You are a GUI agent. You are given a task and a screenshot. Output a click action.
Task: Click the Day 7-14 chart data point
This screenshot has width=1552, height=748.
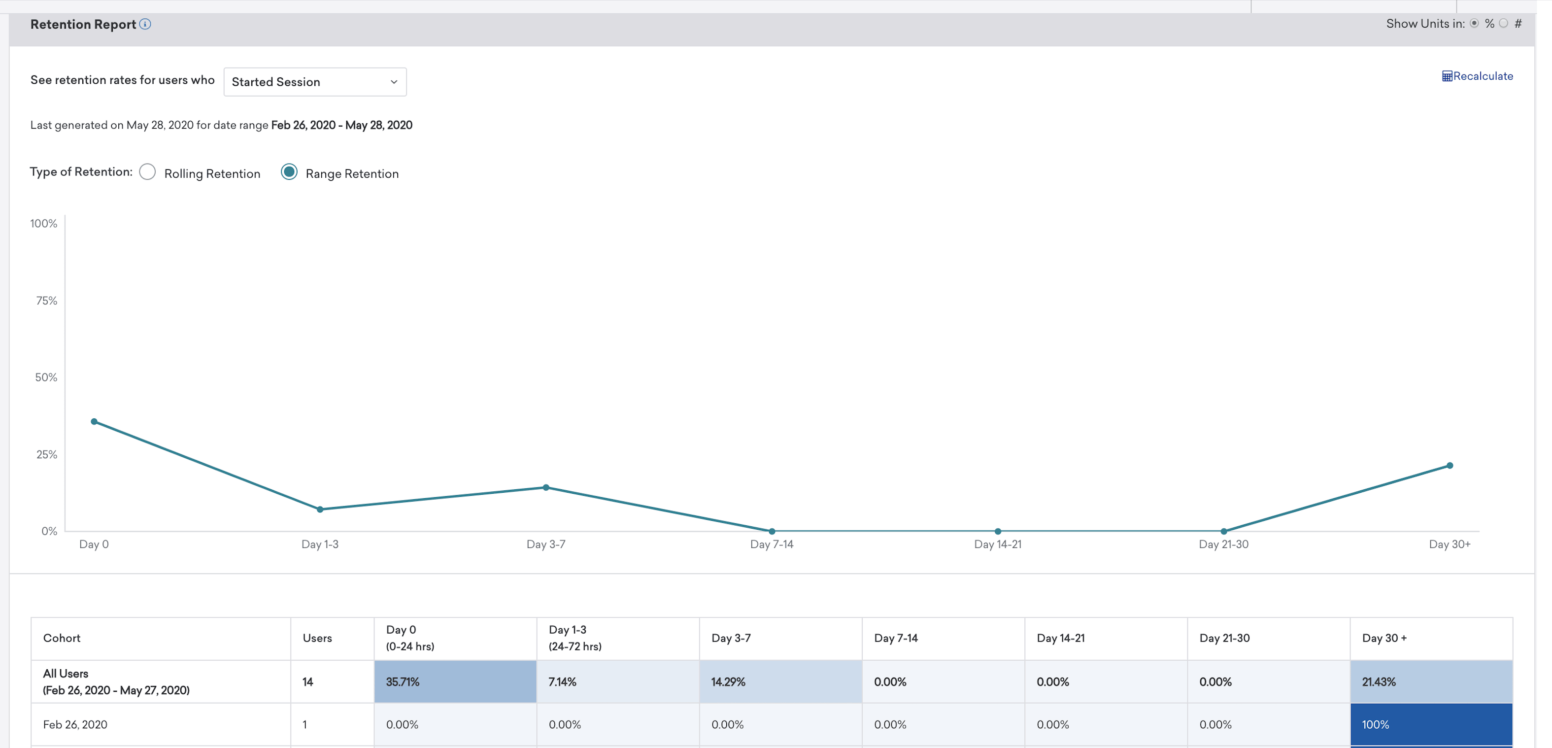(772, 532)
